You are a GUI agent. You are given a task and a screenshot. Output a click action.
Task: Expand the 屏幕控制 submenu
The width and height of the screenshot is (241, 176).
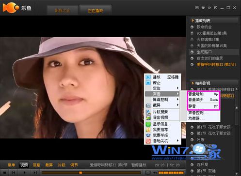coord(163,100)
